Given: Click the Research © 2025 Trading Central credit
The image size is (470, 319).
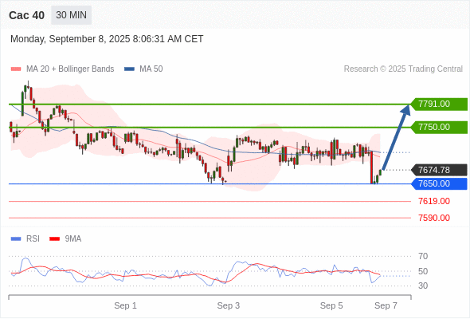Looking at the screenshot, I should [403, 69].
